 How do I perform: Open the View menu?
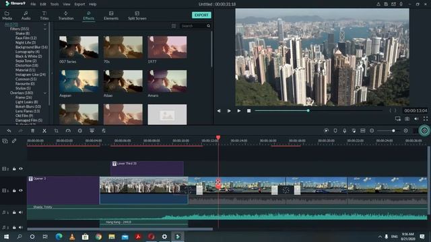(67, 4)
